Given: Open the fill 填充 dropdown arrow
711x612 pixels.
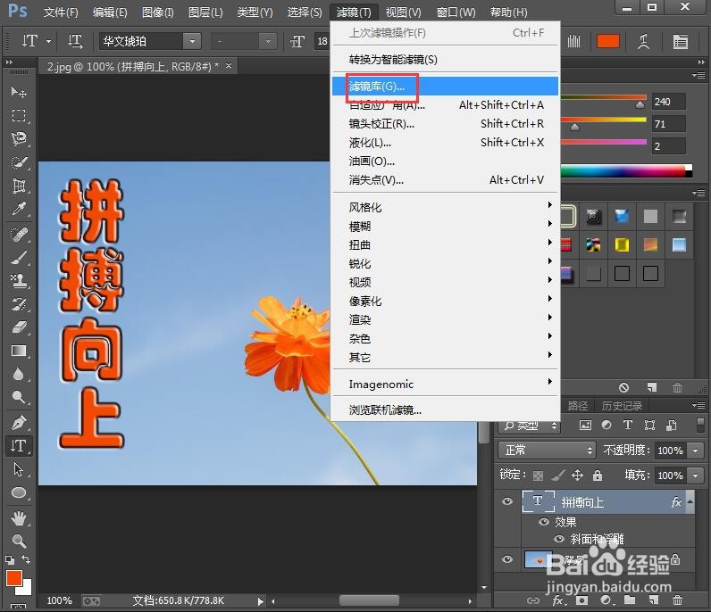Looking at the screenshot, I should (696, 476).
